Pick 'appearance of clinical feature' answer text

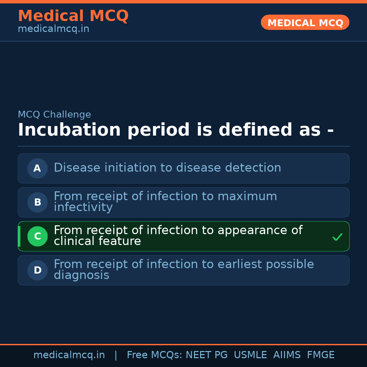(x=178, y=235)
